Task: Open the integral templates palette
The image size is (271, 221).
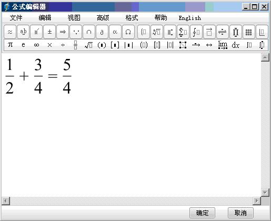Action: tap(196, 32)
